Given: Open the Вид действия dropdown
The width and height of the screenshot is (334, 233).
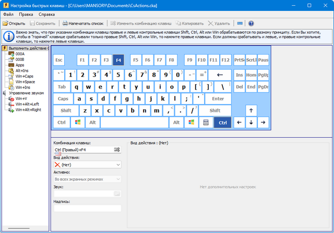Looking at the screenshot, I should pos(88,165).
